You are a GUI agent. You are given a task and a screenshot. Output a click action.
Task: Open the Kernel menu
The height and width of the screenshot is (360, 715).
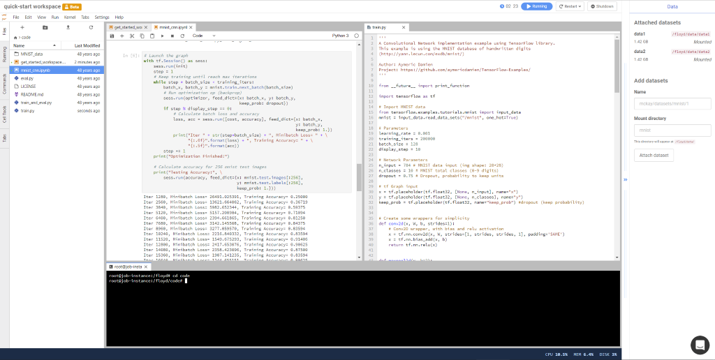click(x=70, y=17)
